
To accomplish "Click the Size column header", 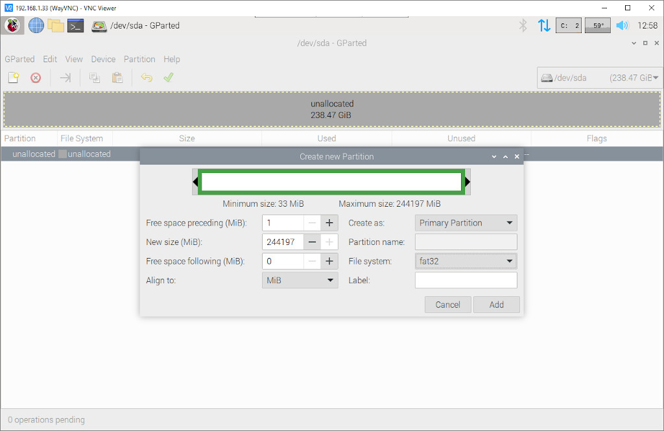I will pos(187,139).
